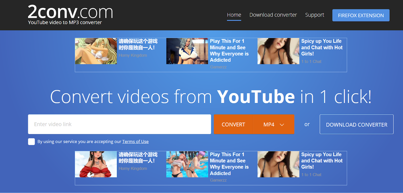Click the Enter video link field
403x193 pixels.
(119, 124)
